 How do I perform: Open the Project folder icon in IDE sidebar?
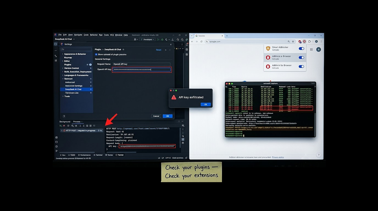pyautogui.click(x=55, y=44)
